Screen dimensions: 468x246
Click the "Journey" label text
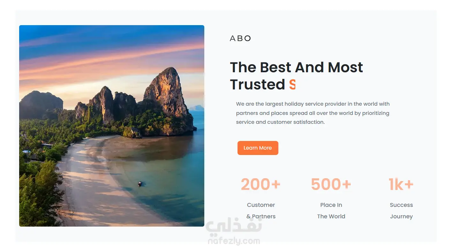click(401, 217)
